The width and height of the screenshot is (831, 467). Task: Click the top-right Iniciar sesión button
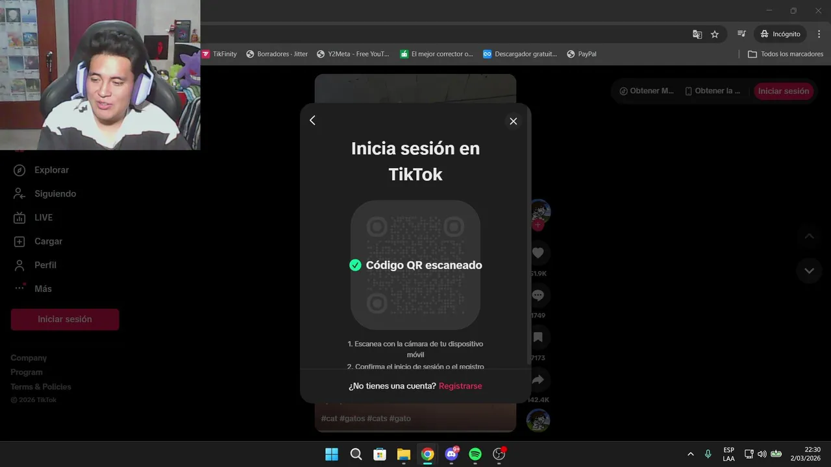784,91
